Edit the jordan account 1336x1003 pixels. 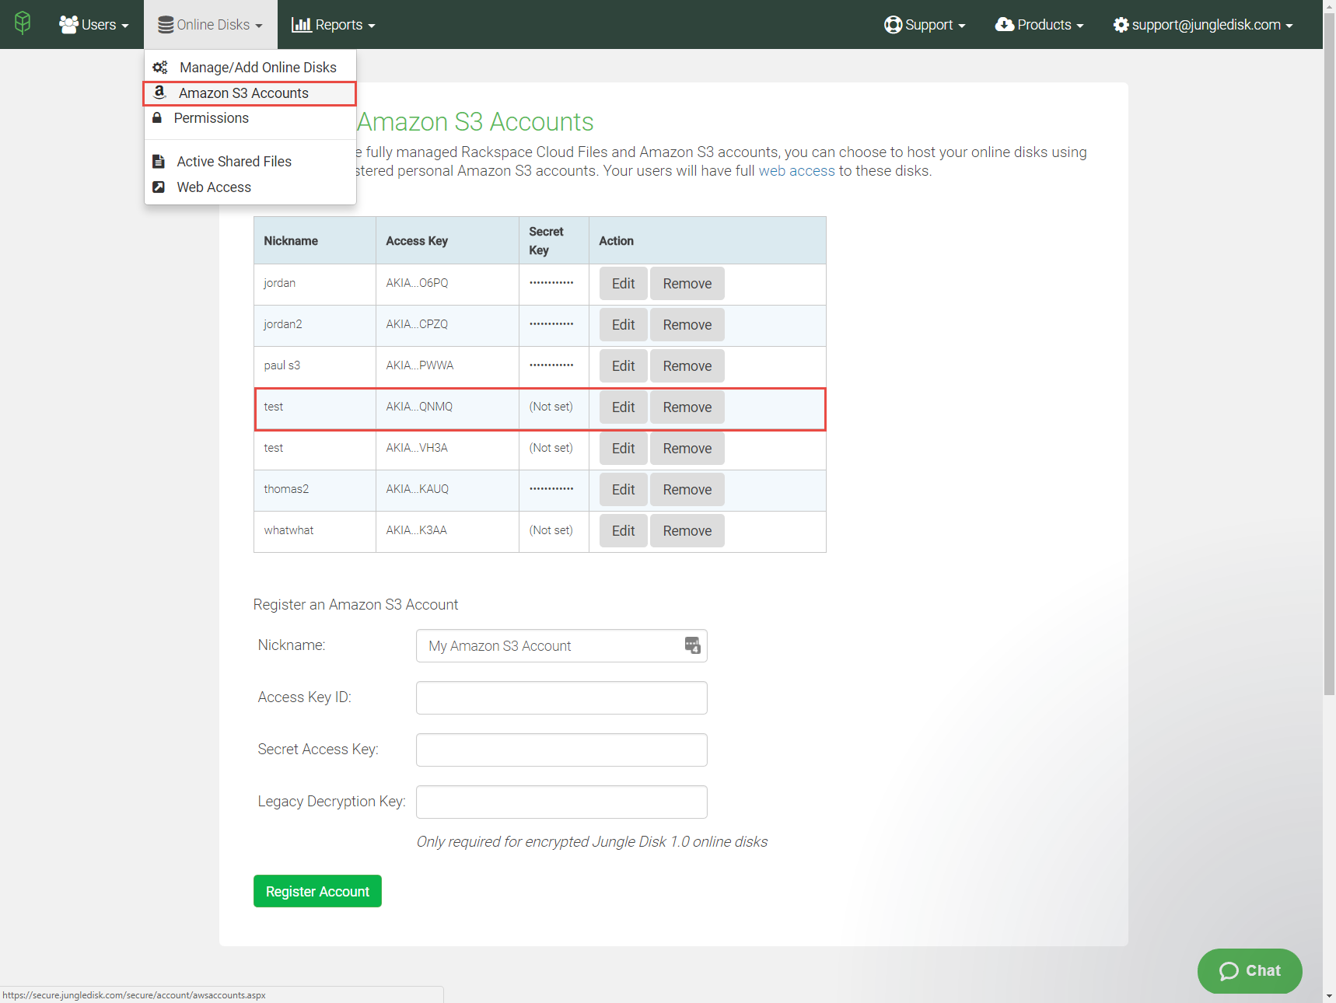click(x=624, y=284)
